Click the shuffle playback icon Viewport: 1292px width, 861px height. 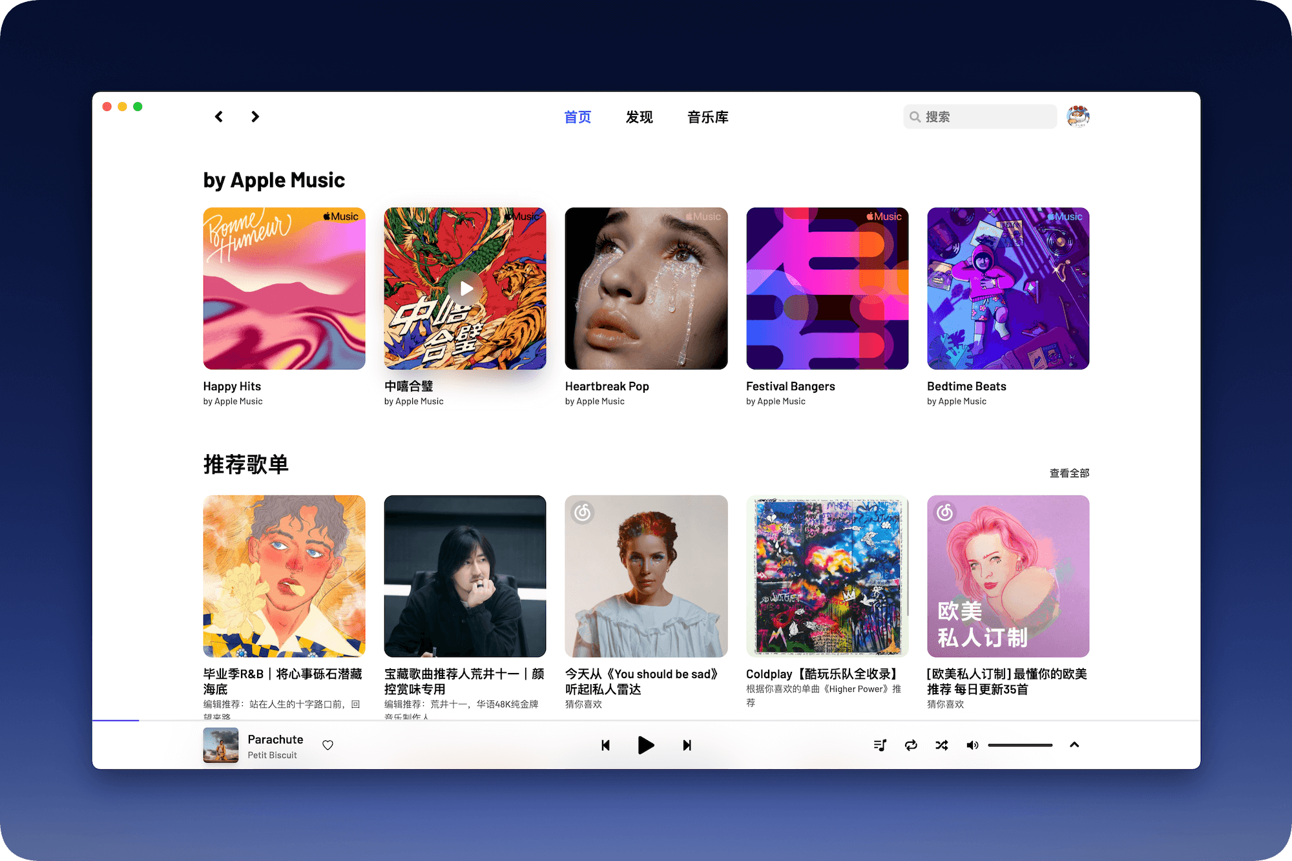coord(941,745)
